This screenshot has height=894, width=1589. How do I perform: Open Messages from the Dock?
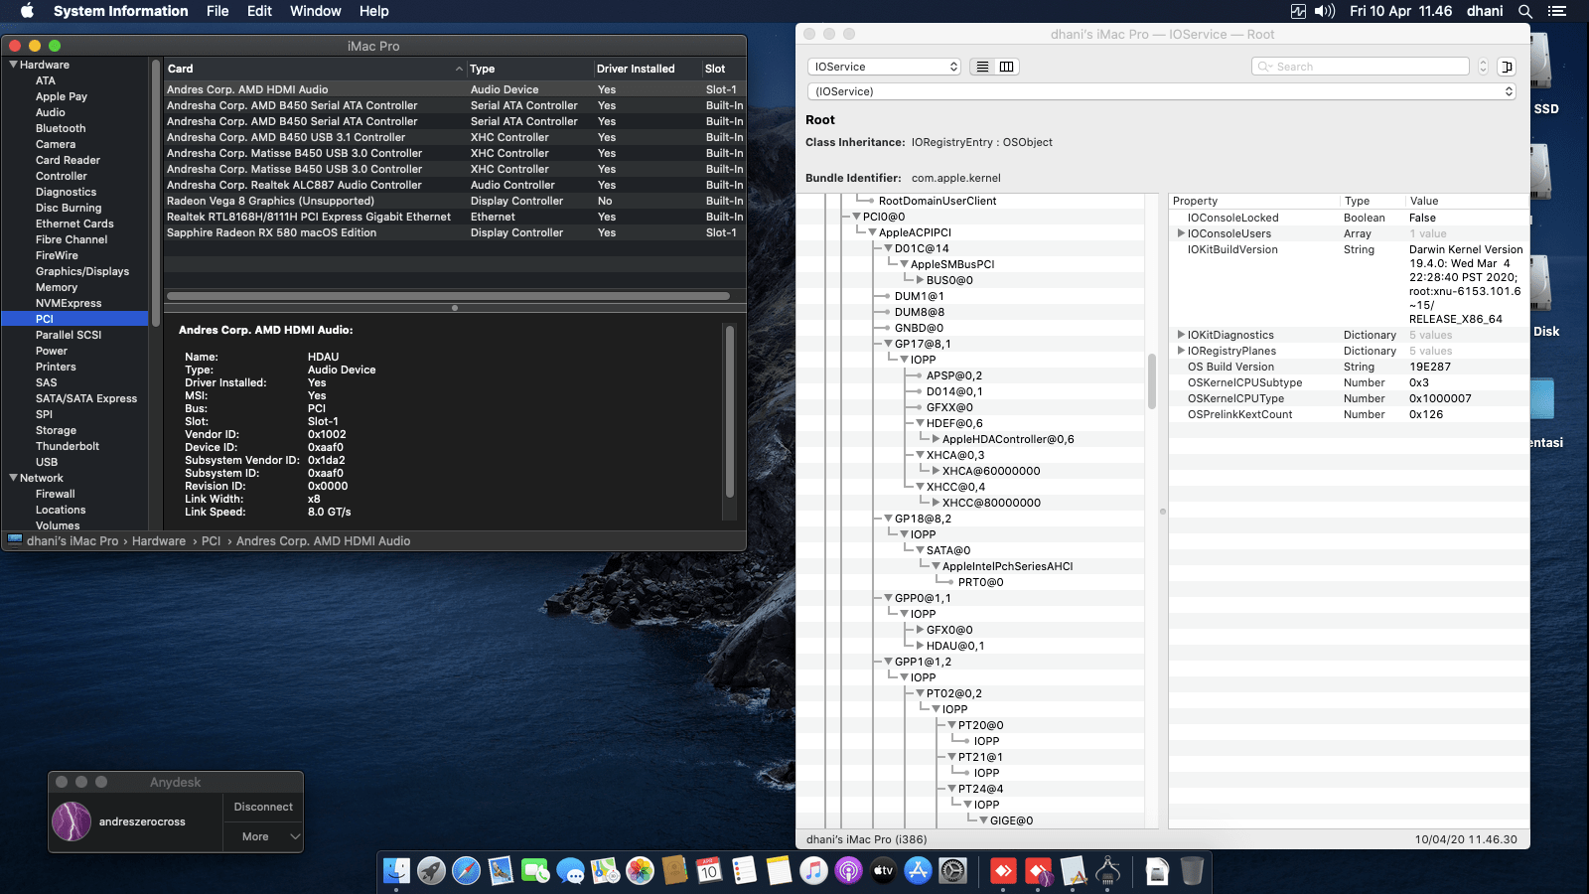[570, 871]
